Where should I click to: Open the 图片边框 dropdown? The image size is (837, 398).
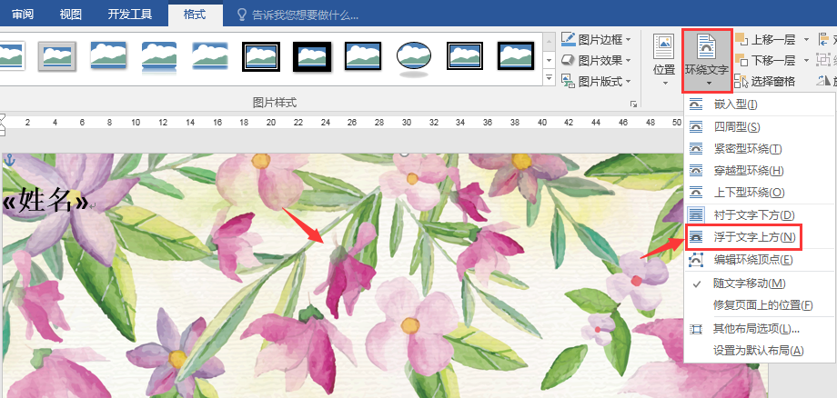coord(596,39)
